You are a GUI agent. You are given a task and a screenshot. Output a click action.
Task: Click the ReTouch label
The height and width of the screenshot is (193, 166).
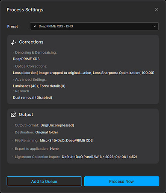click(22, 91)
